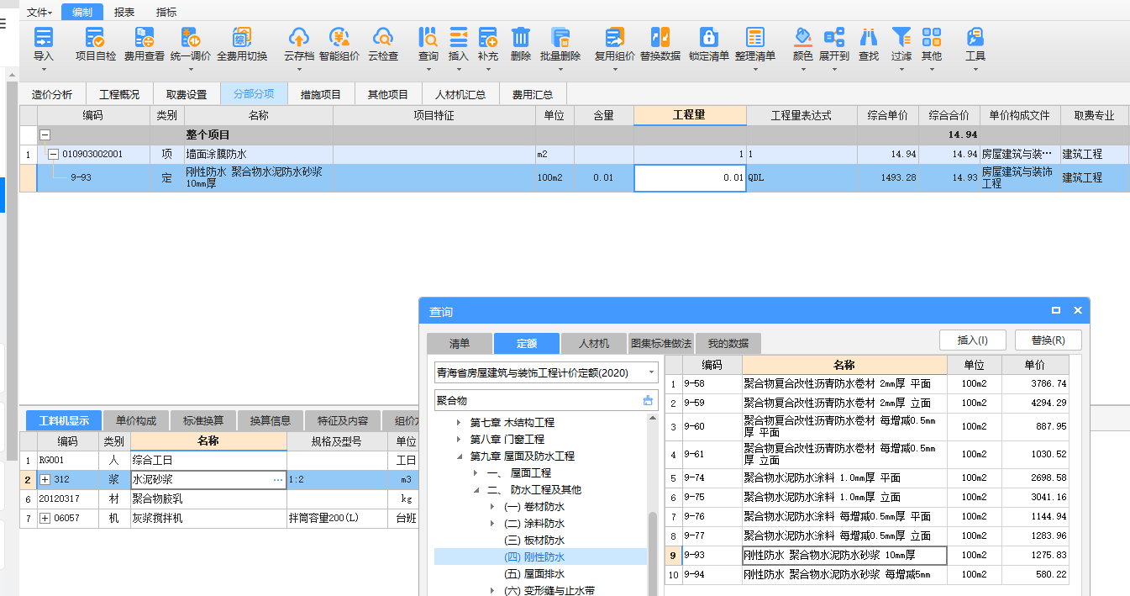Click the ellipsis button in 水泥砂浆 cell

click(278, 479)
